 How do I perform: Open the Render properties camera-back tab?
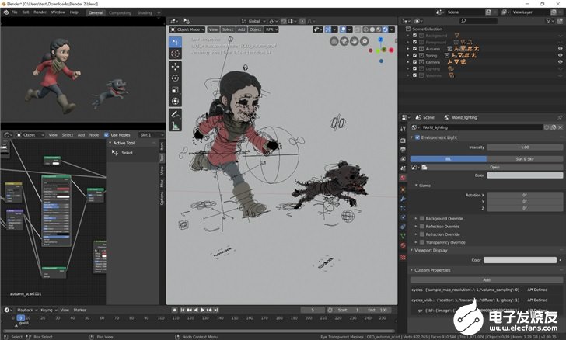pos(404,141)
